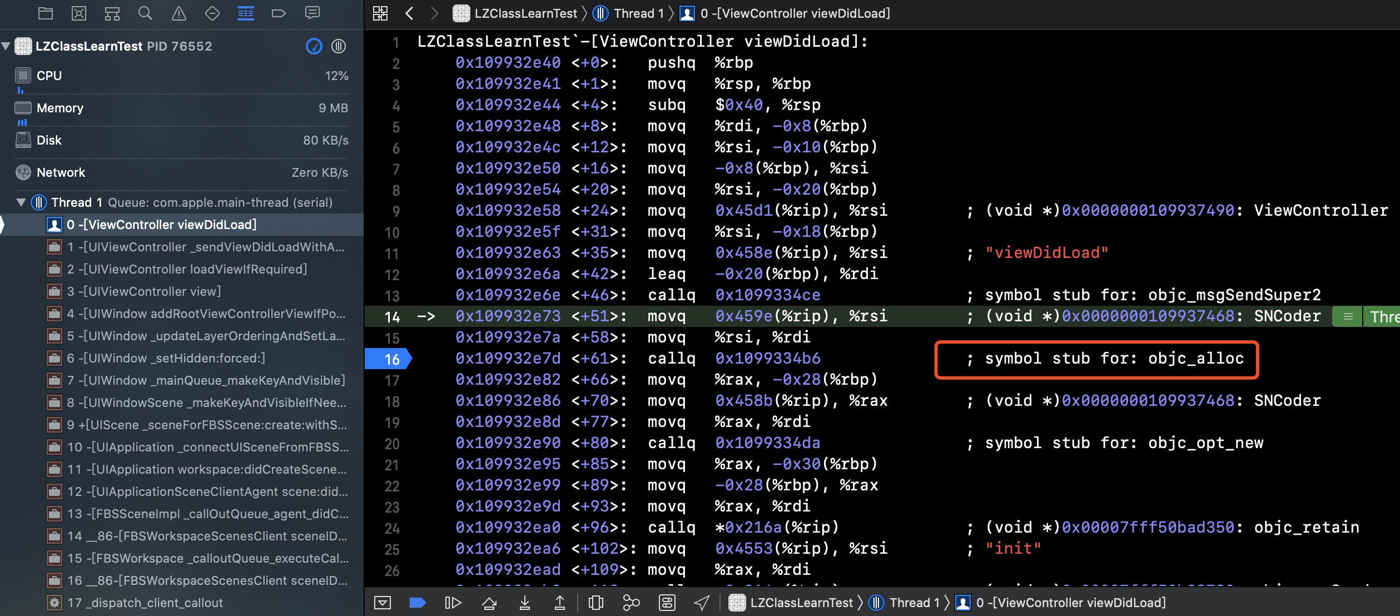Click the Step Over debug button
The width and height of the screenshot is (1400, 616).
(x=489, y=603)
